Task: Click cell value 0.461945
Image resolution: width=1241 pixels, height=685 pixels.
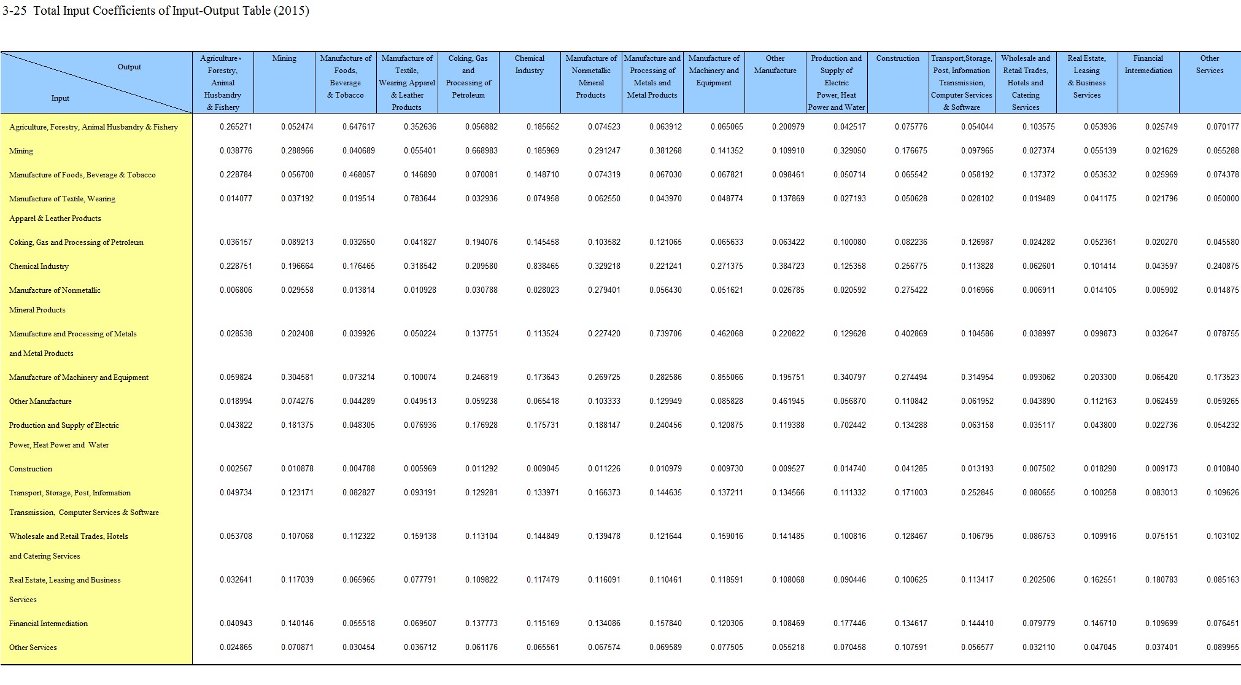Action: [x=788, y=401]
